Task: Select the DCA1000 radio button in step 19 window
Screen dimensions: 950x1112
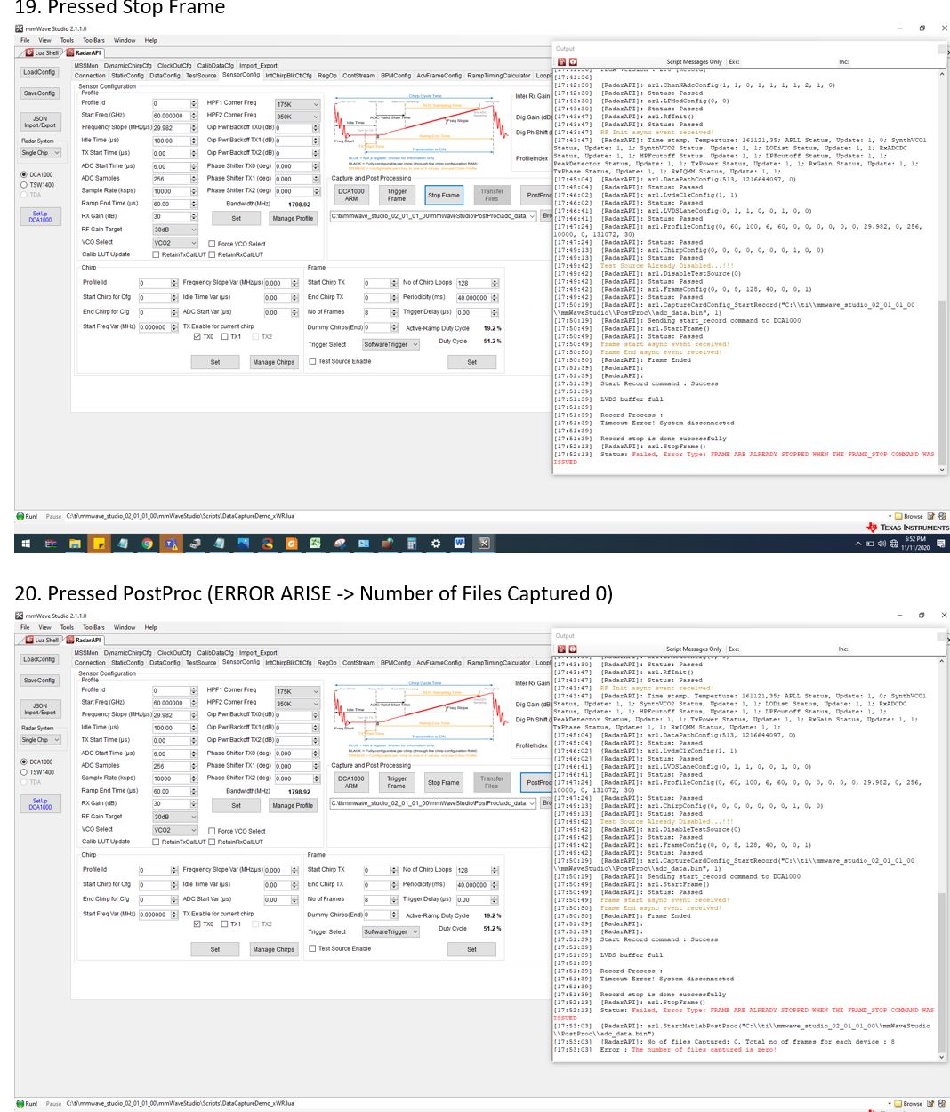Action: (x=24, y=174)
